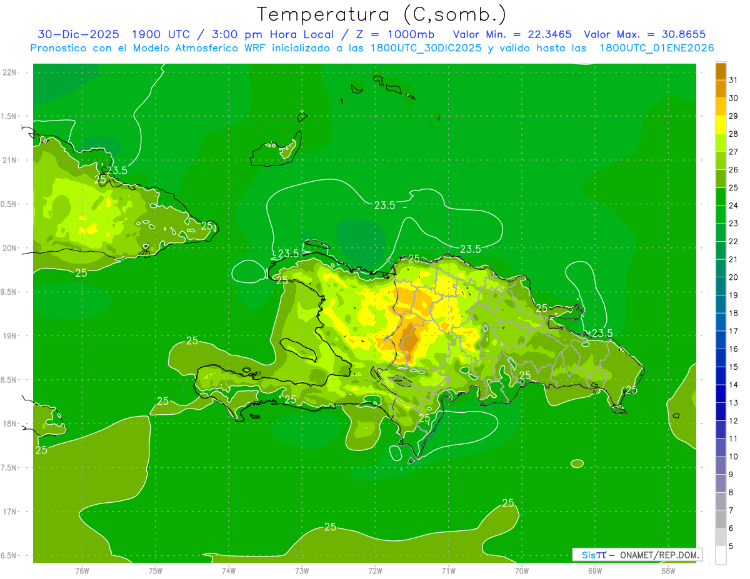
Task: Click the SisTT ONAMET/REP.DOM. logo stamp
Action: tap(637, 555)
